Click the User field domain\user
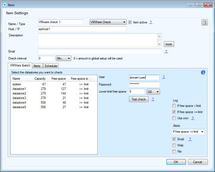Viewport: 215px width, 172px height. pos(144,77)
